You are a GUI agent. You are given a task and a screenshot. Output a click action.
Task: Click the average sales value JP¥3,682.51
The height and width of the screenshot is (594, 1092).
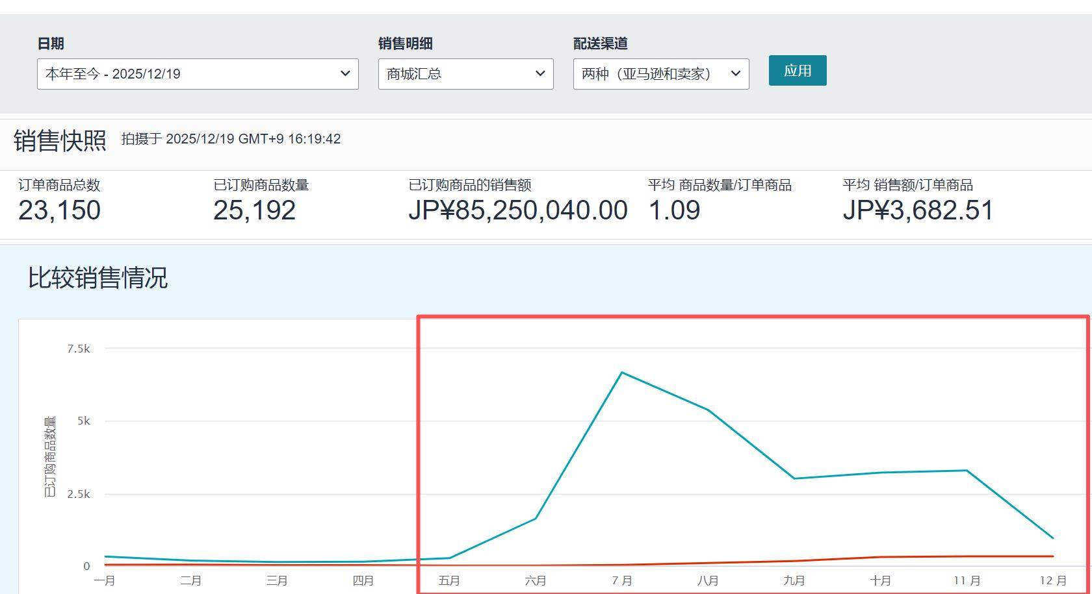[x=918, y=210]
